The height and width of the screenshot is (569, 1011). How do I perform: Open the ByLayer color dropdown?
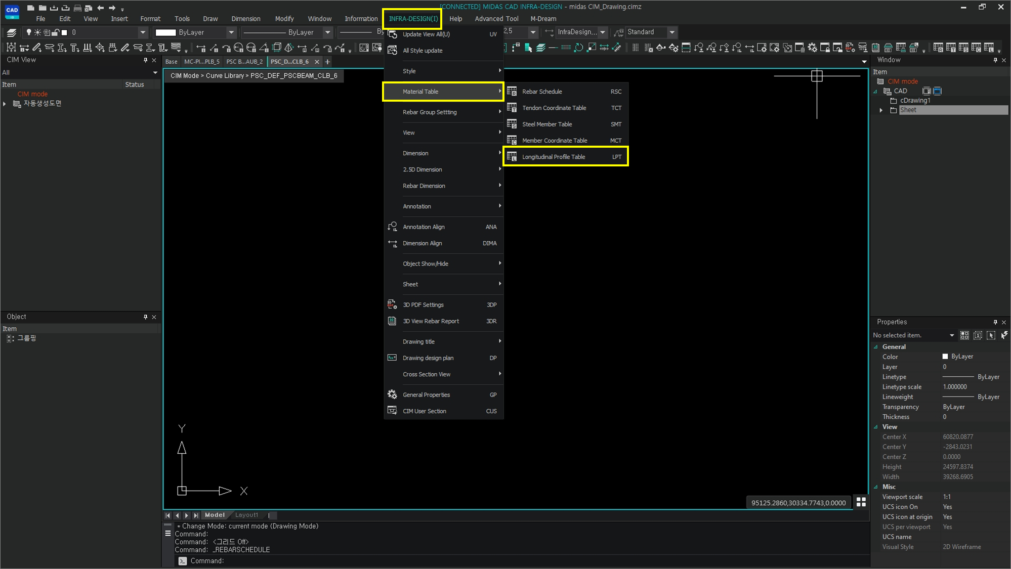coord(231,32)
